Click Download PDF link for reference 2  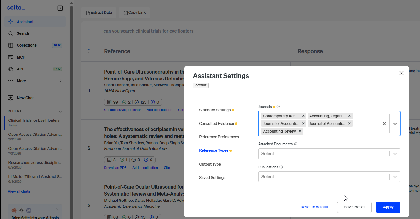(115, 168)
